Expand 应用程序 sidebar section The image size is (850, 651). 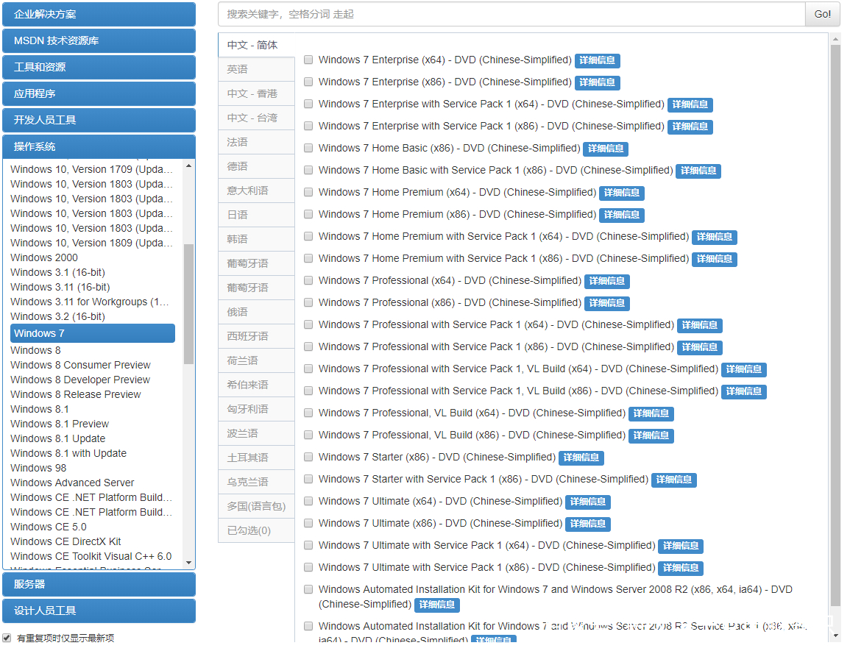coord(99,93)
